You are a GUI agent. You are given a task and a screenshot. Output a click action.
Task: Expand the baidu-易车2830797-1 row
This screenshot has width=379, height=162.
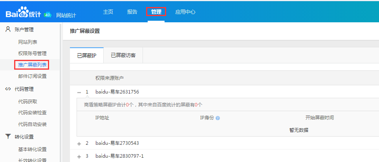pyautogui.click(x=79, y=157)
